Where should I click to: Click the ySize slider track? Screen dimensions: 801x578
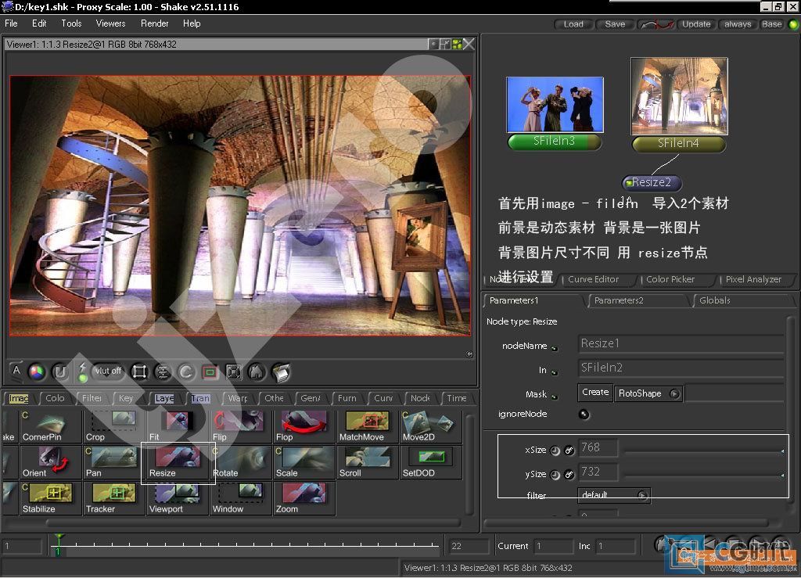coord(704,476)
